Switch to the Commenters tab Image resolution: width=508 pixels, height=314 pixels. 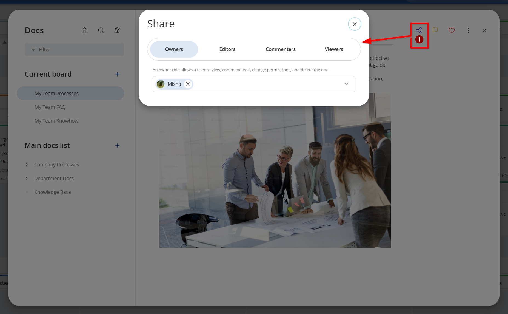click(x=280, y=49)
